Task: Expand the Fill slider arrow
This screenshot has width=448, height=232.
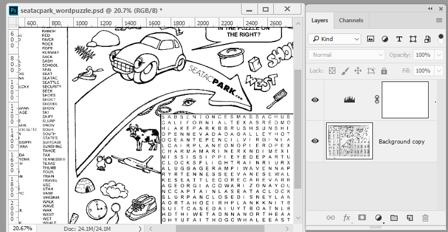Action: coord(439,71)
